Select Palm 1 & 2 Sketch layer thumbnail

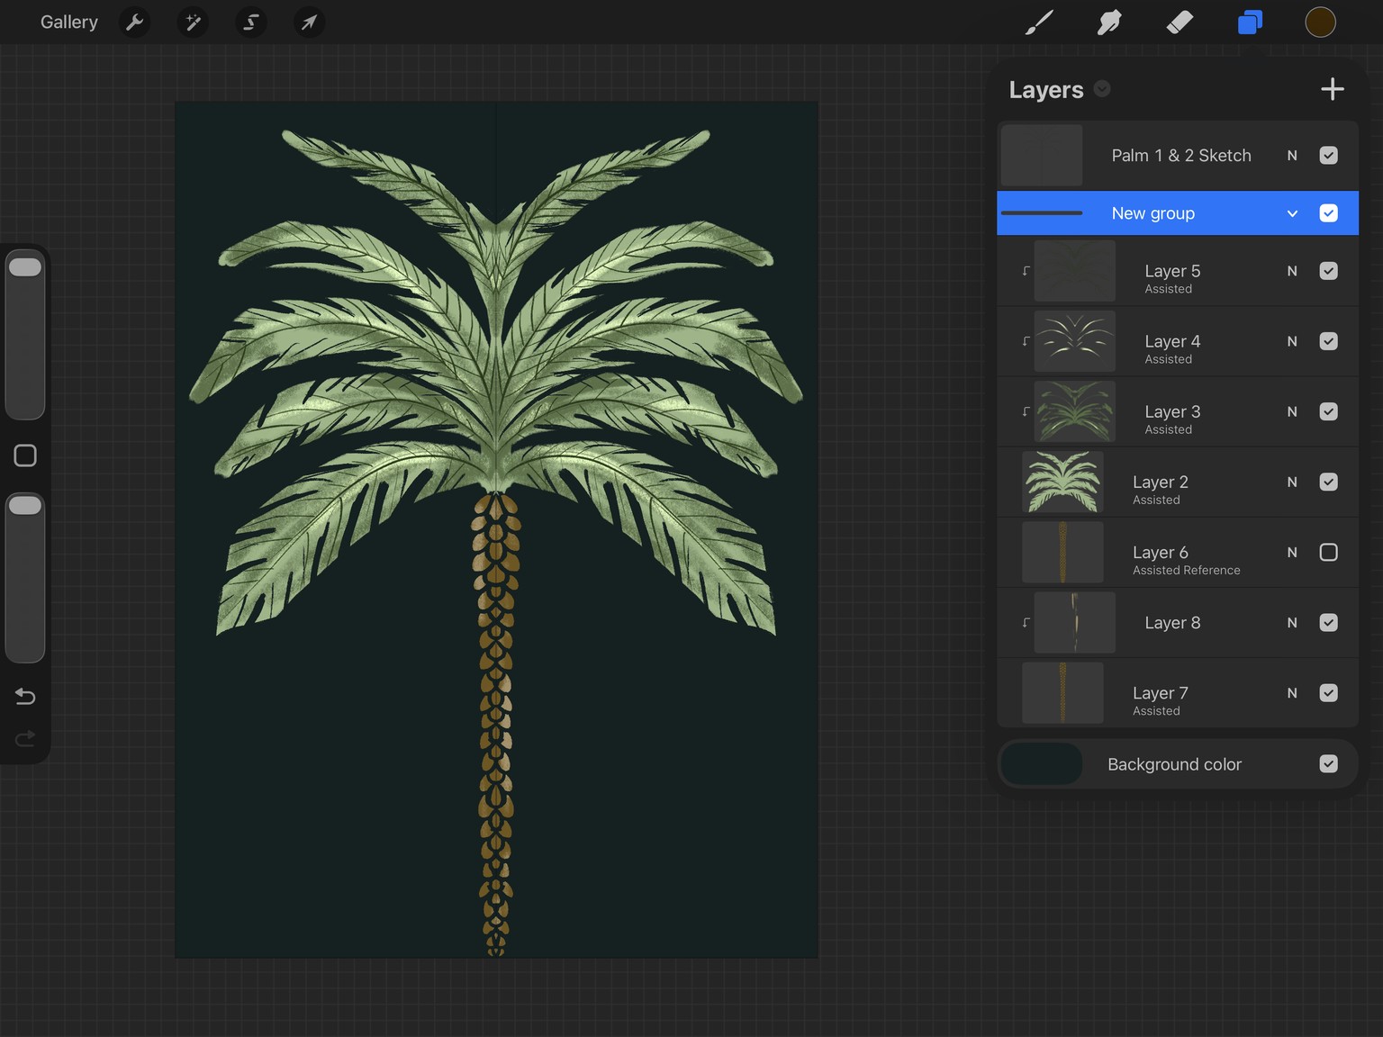[x=1042, y=156]
